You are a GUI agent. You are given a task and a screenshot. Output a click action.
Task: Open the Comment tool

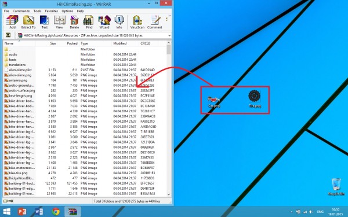(x=155, y=22)
